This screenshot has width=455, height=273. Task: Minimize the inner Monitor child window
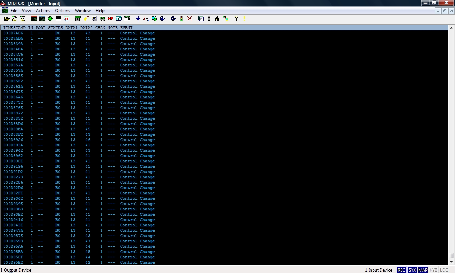coord(438,11)
